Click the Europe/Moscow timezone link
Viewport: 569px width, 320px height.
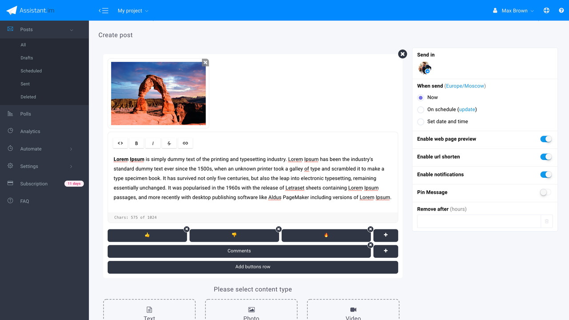[465, 86]
